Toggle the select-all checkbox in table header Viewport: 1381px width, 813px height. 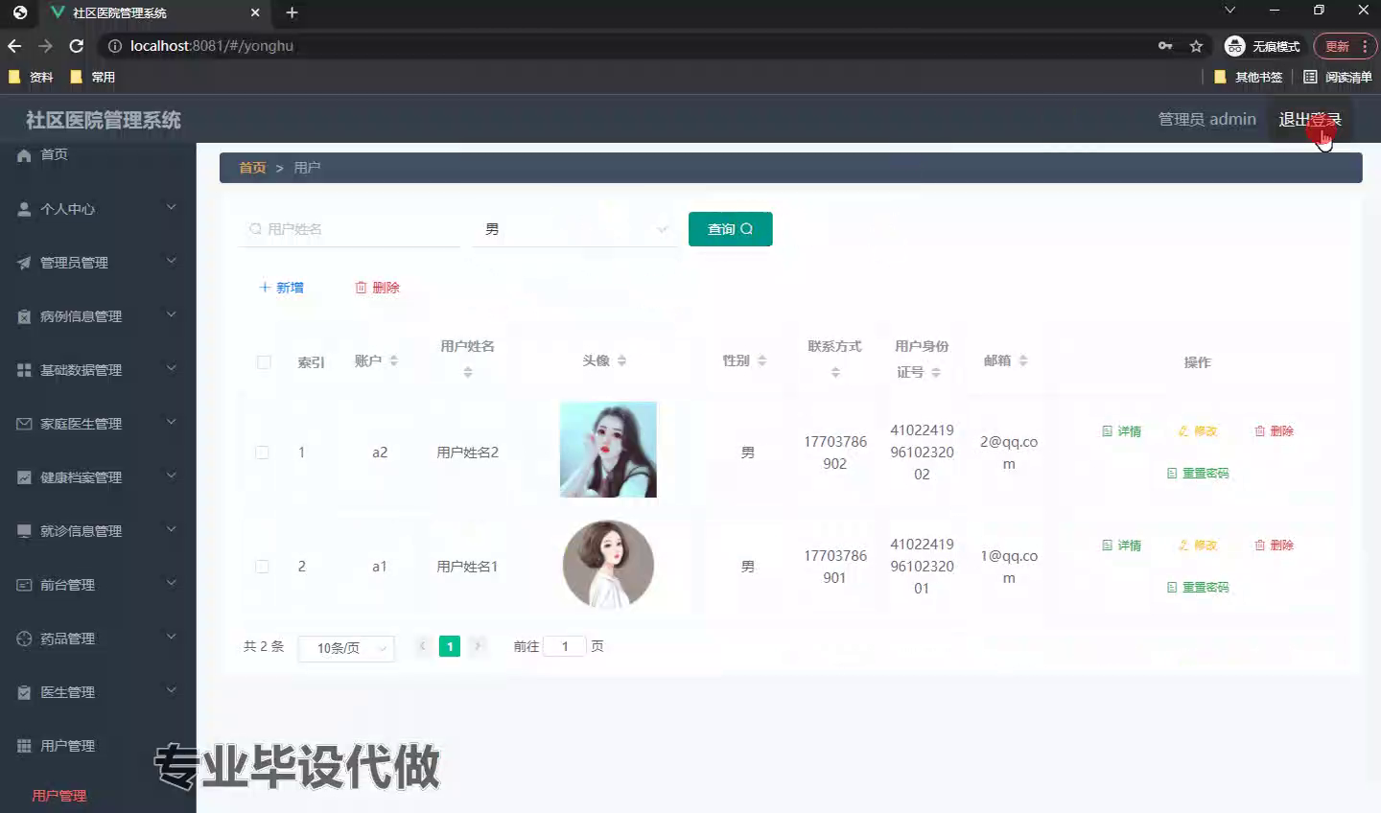tap(264, 362)
